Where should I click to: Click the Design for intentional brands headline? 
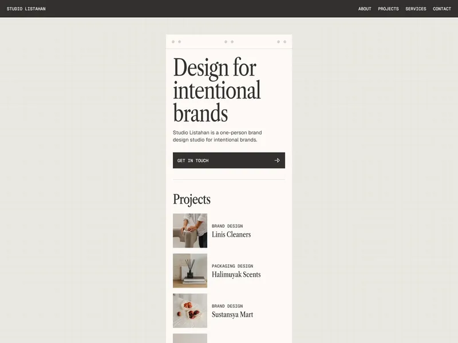point(217,90)
